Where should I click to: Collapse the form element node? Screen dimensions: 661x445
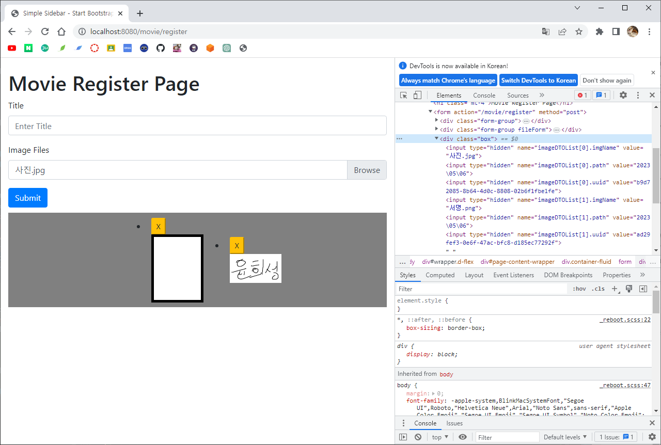coord(431,112)
